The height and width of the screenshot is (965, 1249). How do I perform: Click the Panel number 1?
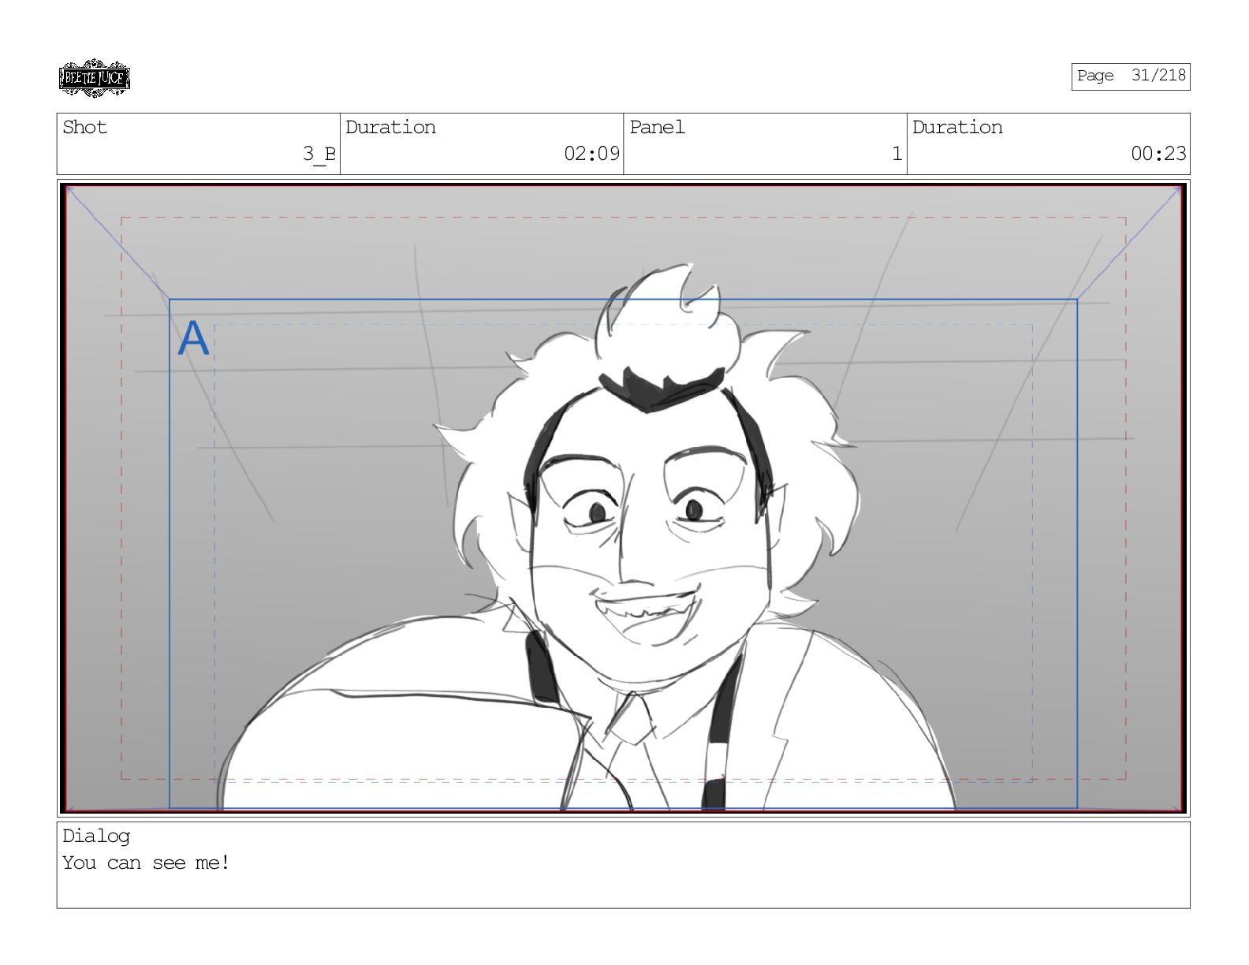point(897,154)
